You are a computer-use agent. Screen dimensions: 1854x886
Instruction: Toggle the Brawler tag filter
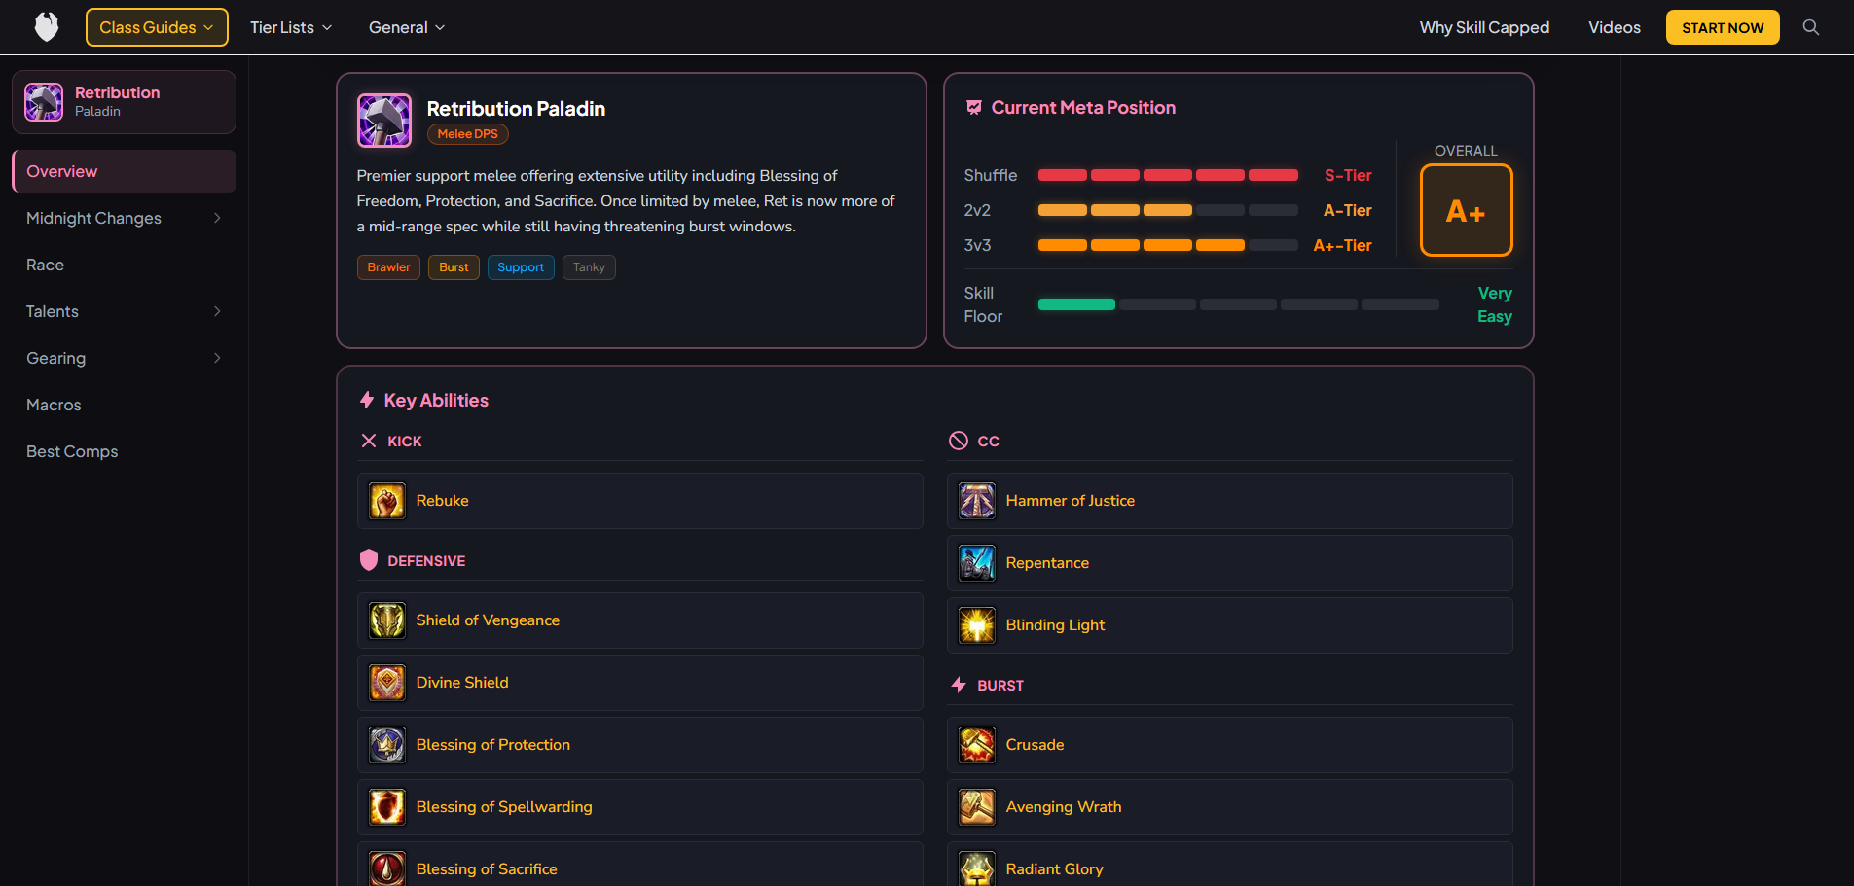click(x=388, y=266)
